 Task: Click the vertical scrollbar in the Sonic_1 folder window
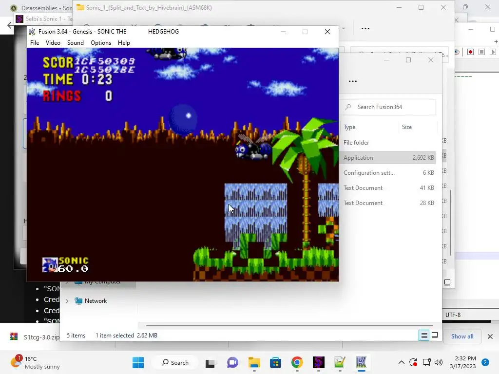(x=451, y=223)
